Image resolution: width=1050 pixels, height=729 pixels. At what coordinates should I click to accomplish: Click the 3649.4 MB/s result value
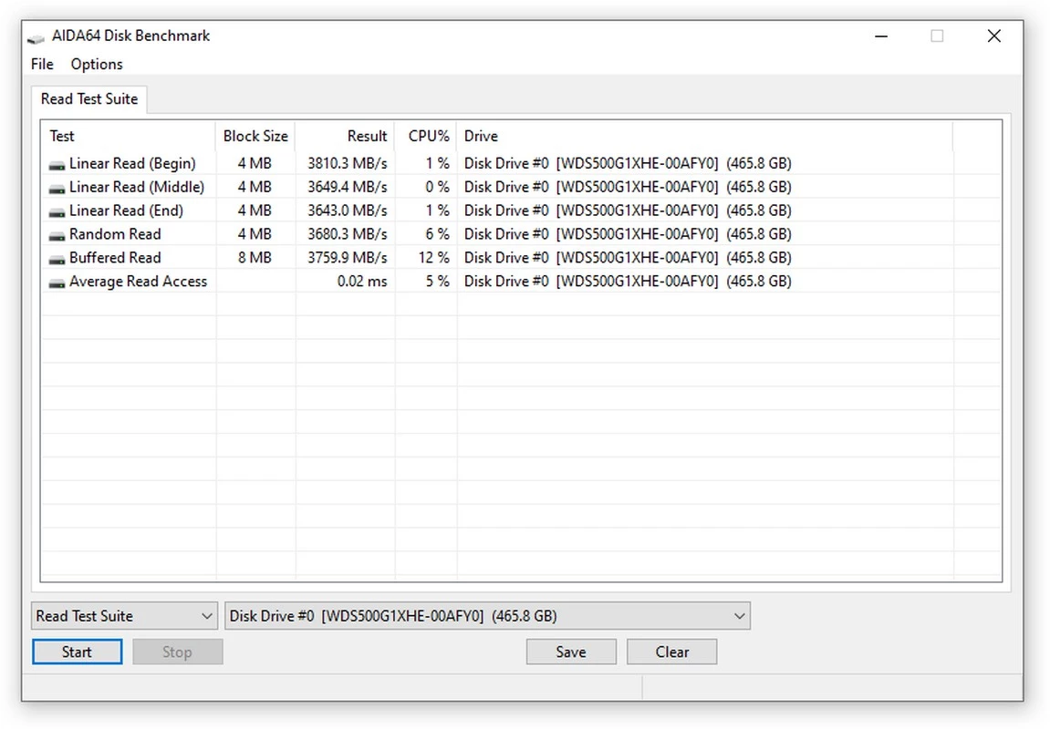click(x=347, y=188)
